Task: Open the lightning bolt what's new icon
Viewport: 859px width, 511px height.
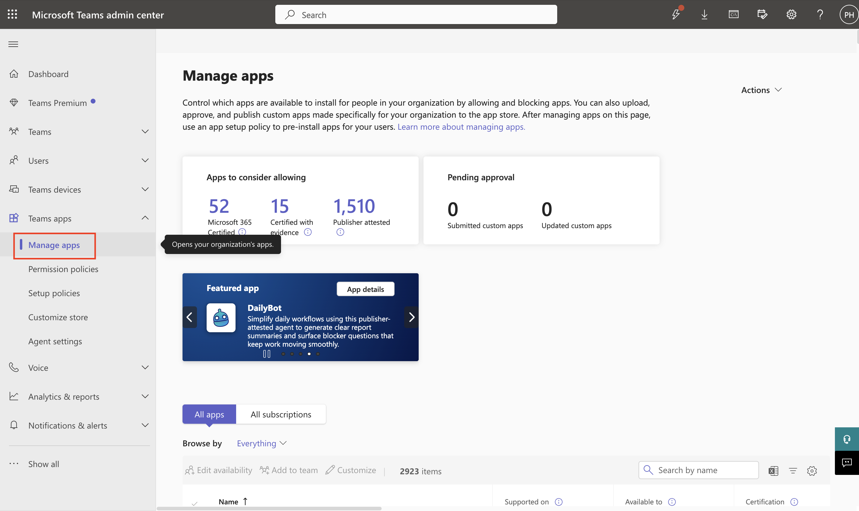Action: click(676, 14)
